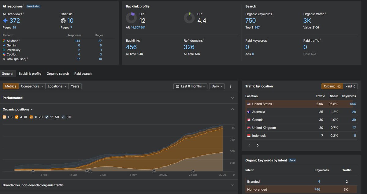The height and width of the screenshot is (194, 367).
Task: Click the Beta badge on keywords by intent
Action: [292, 160]
